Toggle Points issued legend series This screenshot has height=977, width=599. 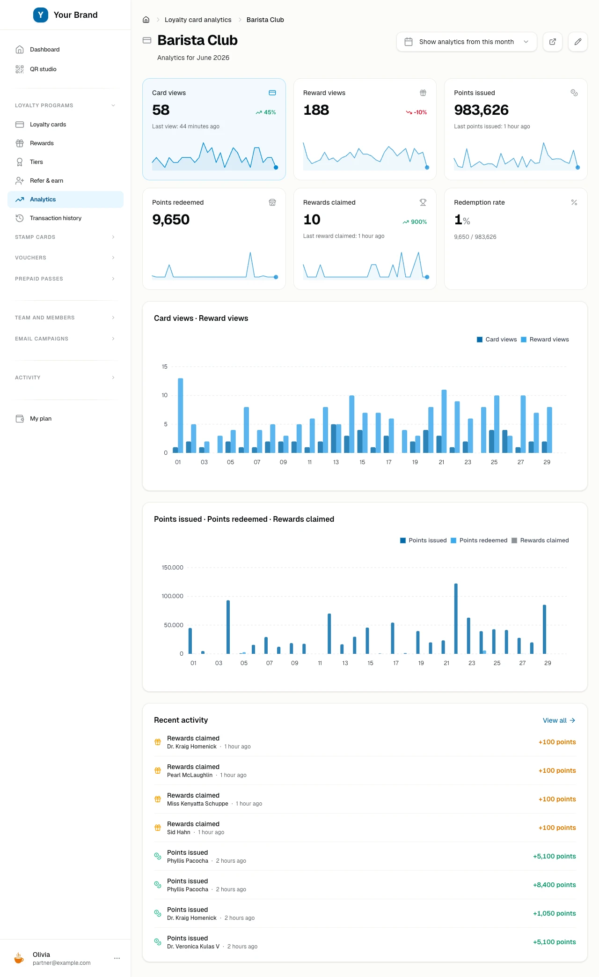click(423, 540)
